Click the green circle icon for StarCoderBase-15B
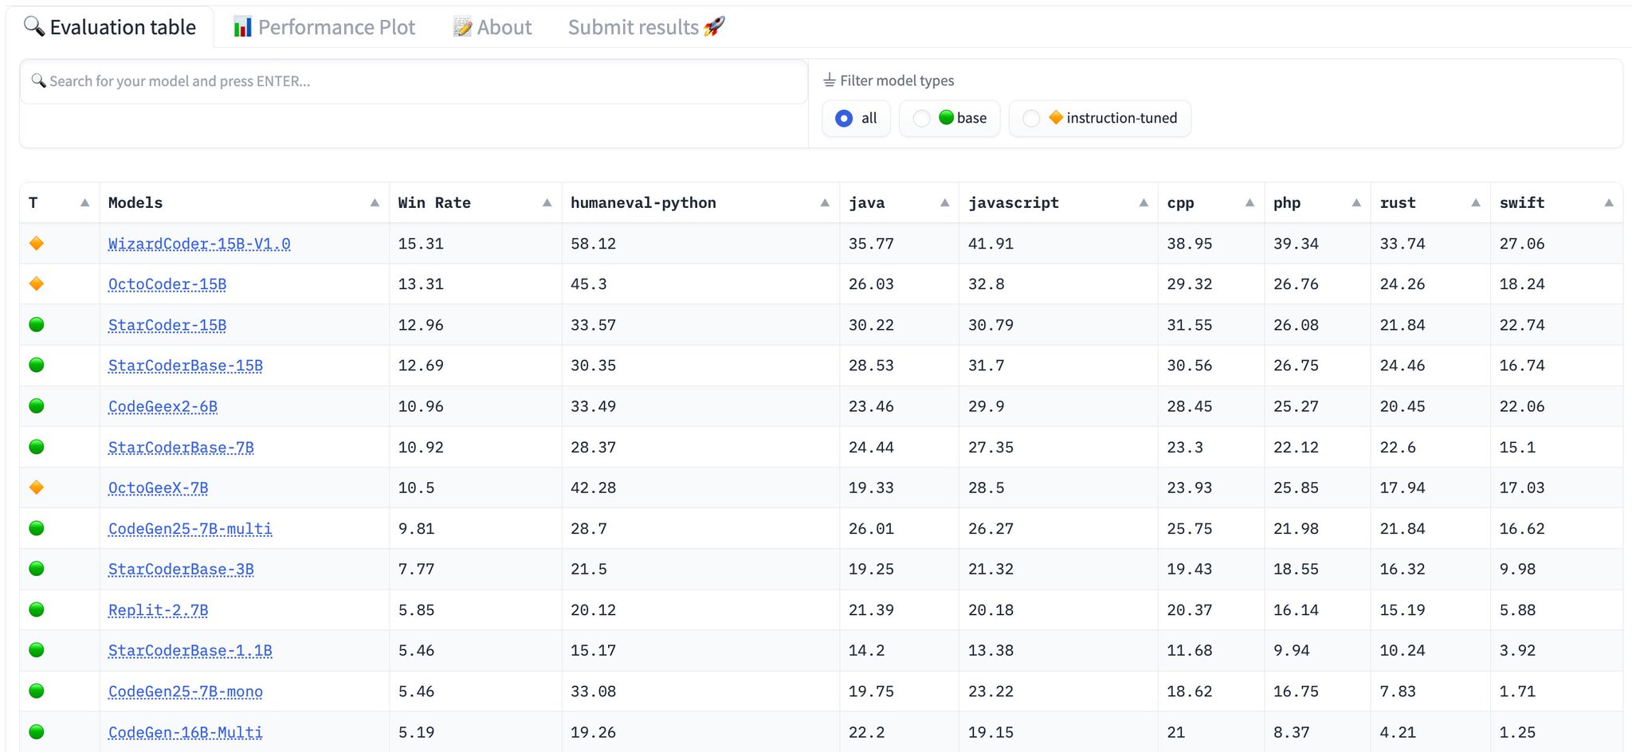Image resolution: width=1632 pixels, height=752 pixels. tap(36, 366)
